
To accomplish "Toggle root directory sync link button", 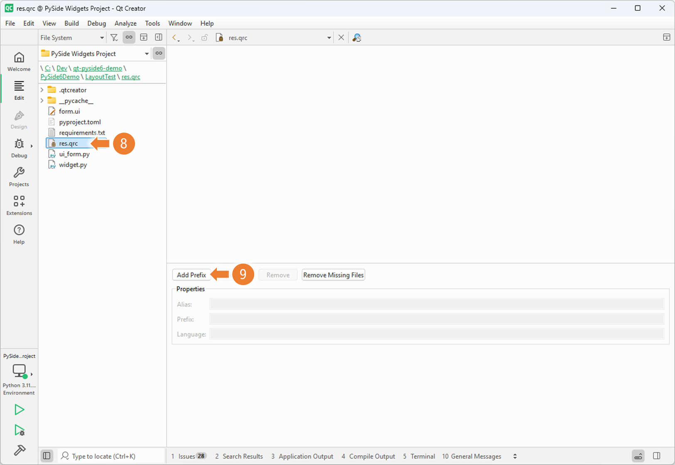I will click(159, 53).
